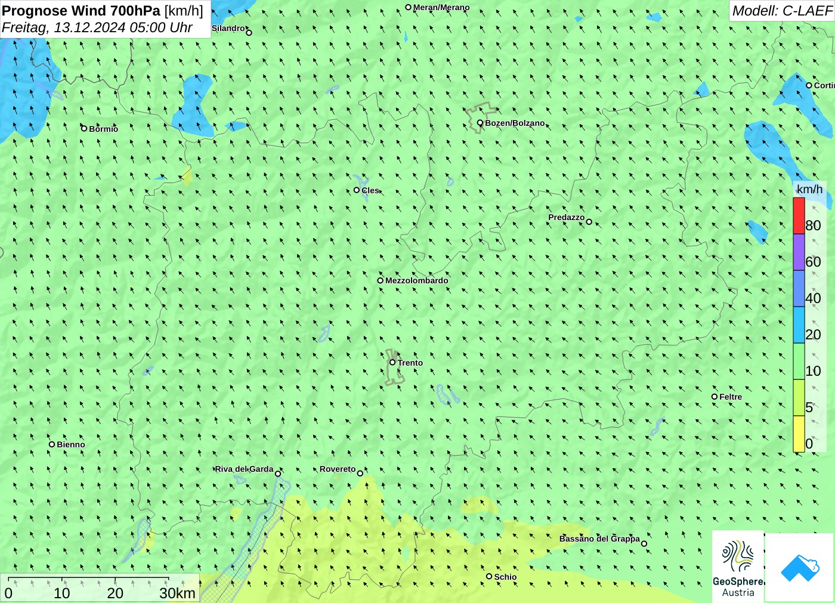Click the scale bar ruler line
The image size is (835, 603).
[88, 579]
